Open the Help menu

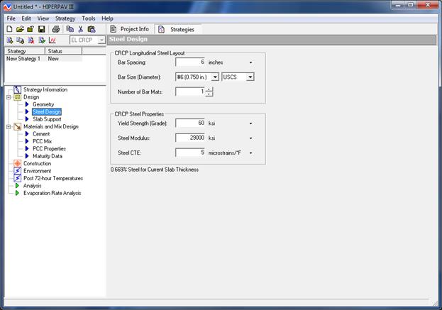pos(107,18)
